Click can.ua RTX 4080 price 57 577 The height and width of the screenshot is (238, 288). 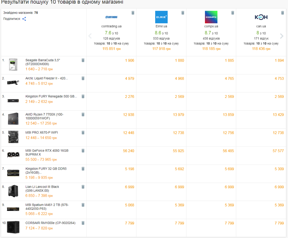[278, 151]
